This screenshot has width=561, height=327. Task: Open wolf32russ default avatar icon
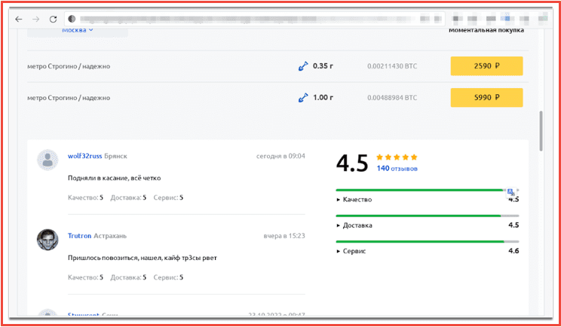[48, 160]
